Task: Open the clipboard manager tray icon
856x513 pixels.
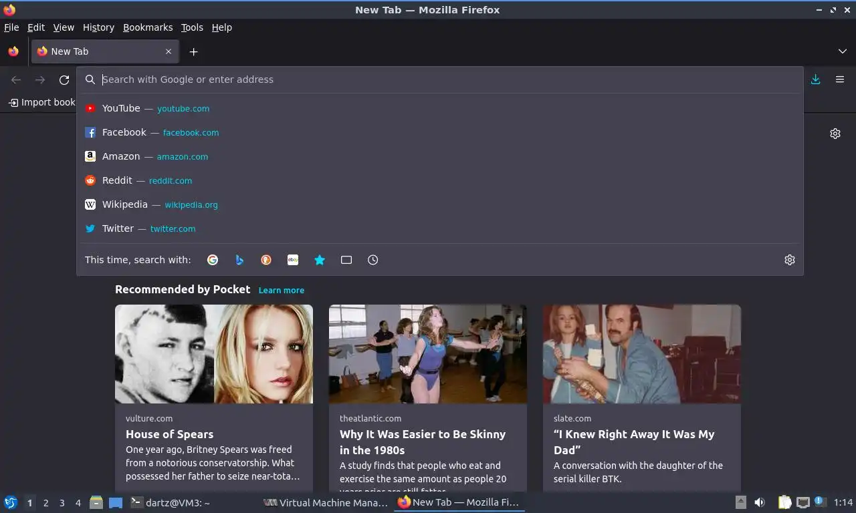Action: click(785, 502)
